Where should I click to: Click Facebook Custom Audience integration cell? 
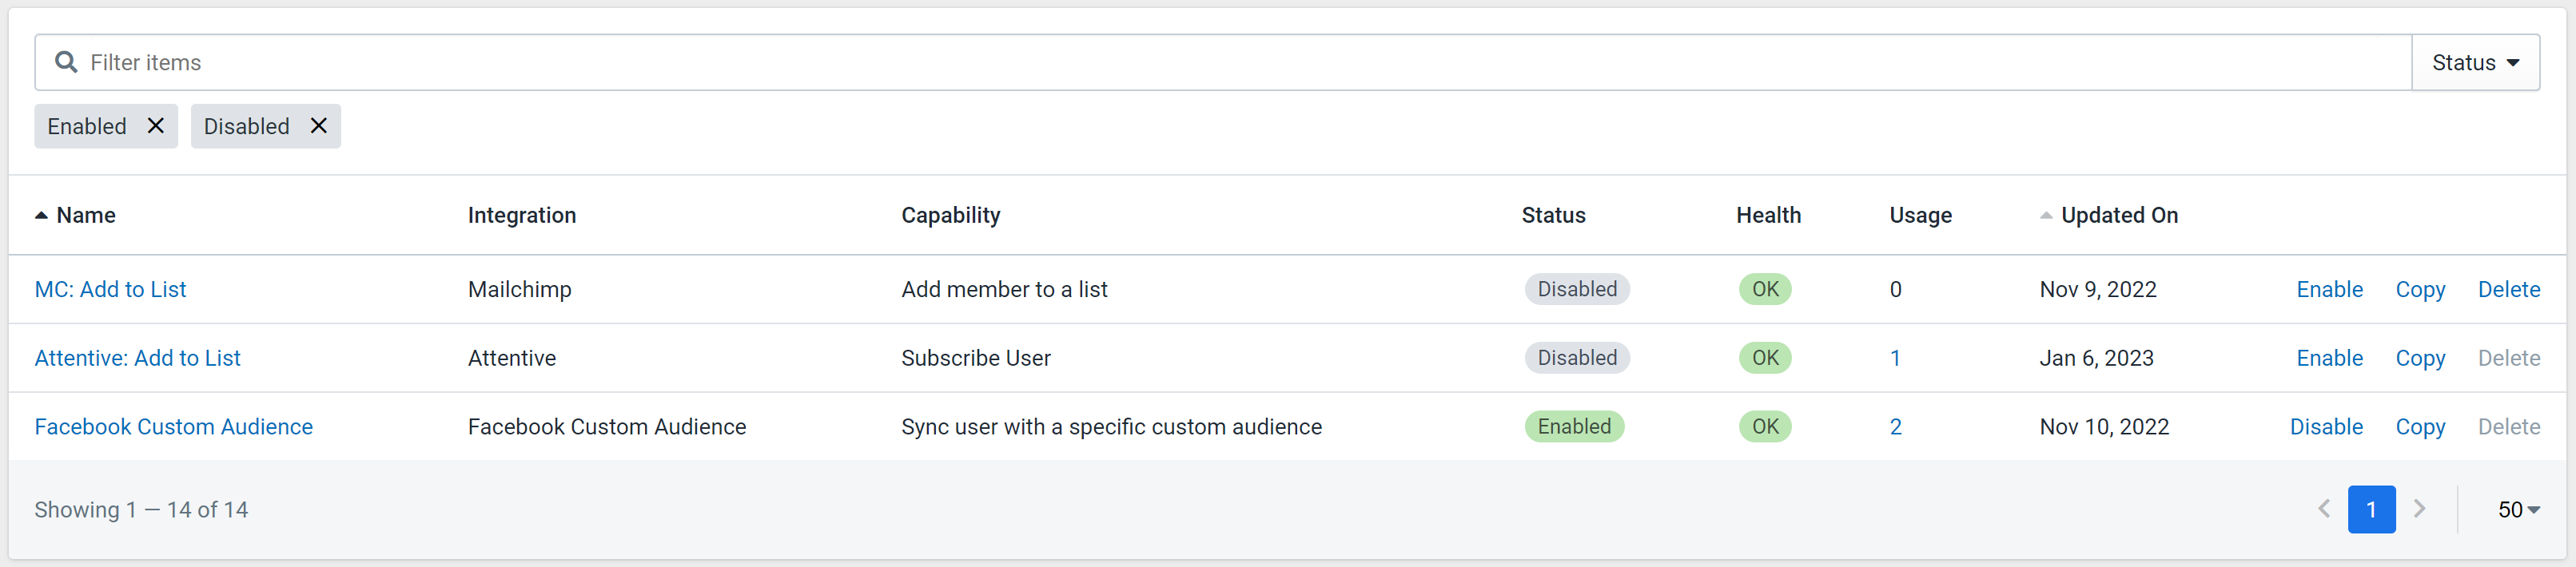point(607,427)
